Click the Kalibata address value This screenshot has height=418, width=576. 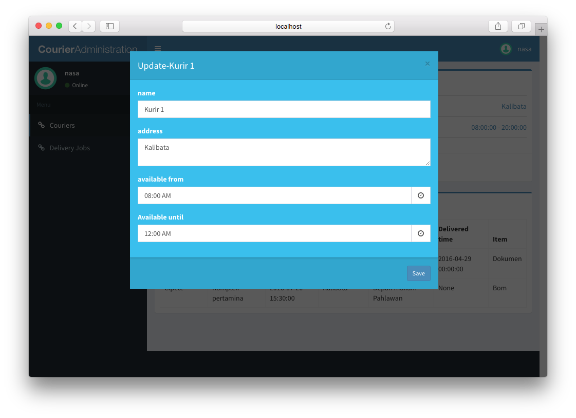513,106
